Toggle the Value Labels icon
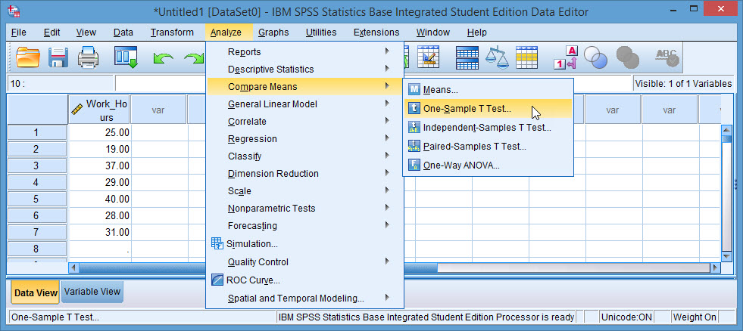The image size is (743, 331). pyautogui.click(x=567, y=57)
